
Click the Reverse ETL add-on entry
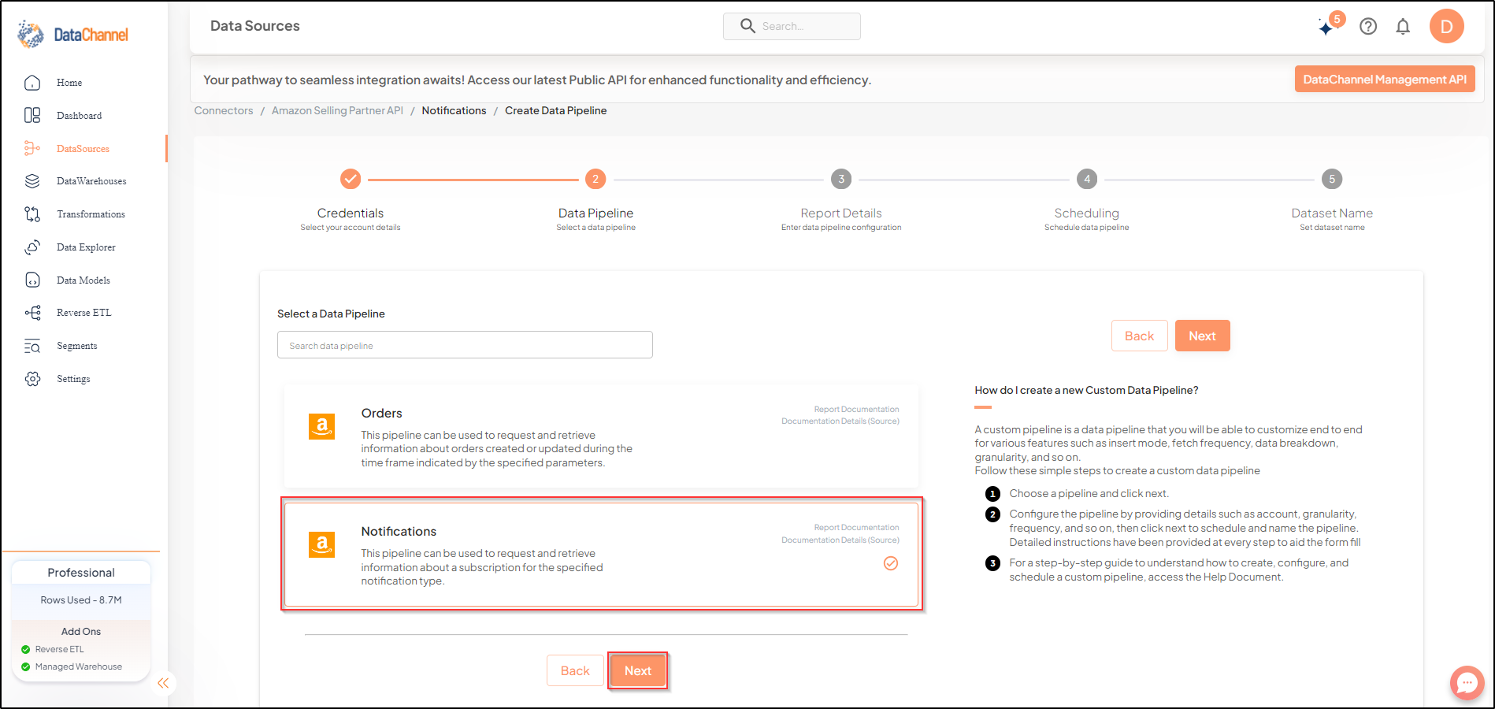59,649
